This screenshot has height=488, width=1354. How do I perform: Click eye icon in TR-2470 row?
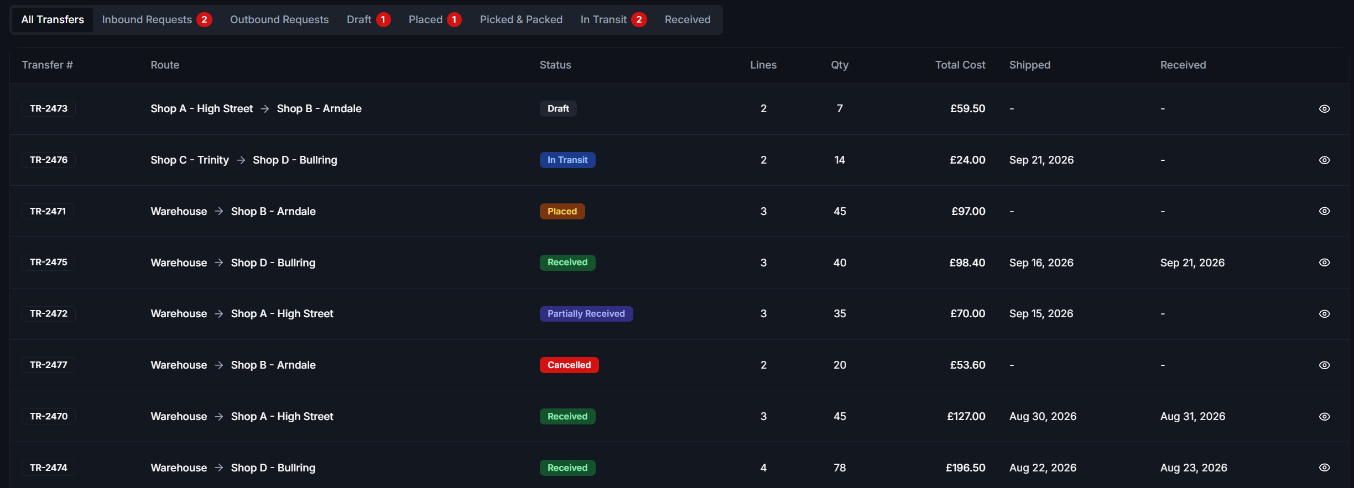1324,417
